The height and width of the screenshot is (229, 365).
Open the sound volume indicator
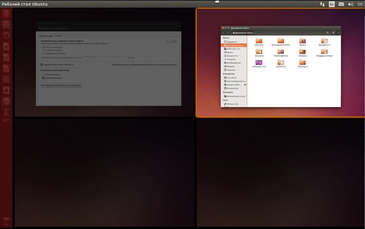[351, 4]
